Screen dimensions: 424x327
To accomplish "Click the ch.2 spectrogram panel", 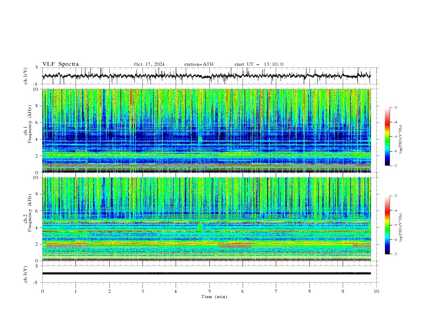I will [x=206, y=219].
